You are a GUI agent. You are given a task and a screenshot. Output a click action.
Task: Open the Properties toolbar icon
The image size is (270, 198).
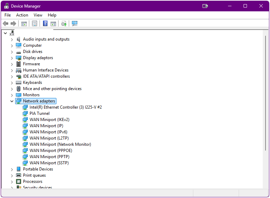click(35, 24)
